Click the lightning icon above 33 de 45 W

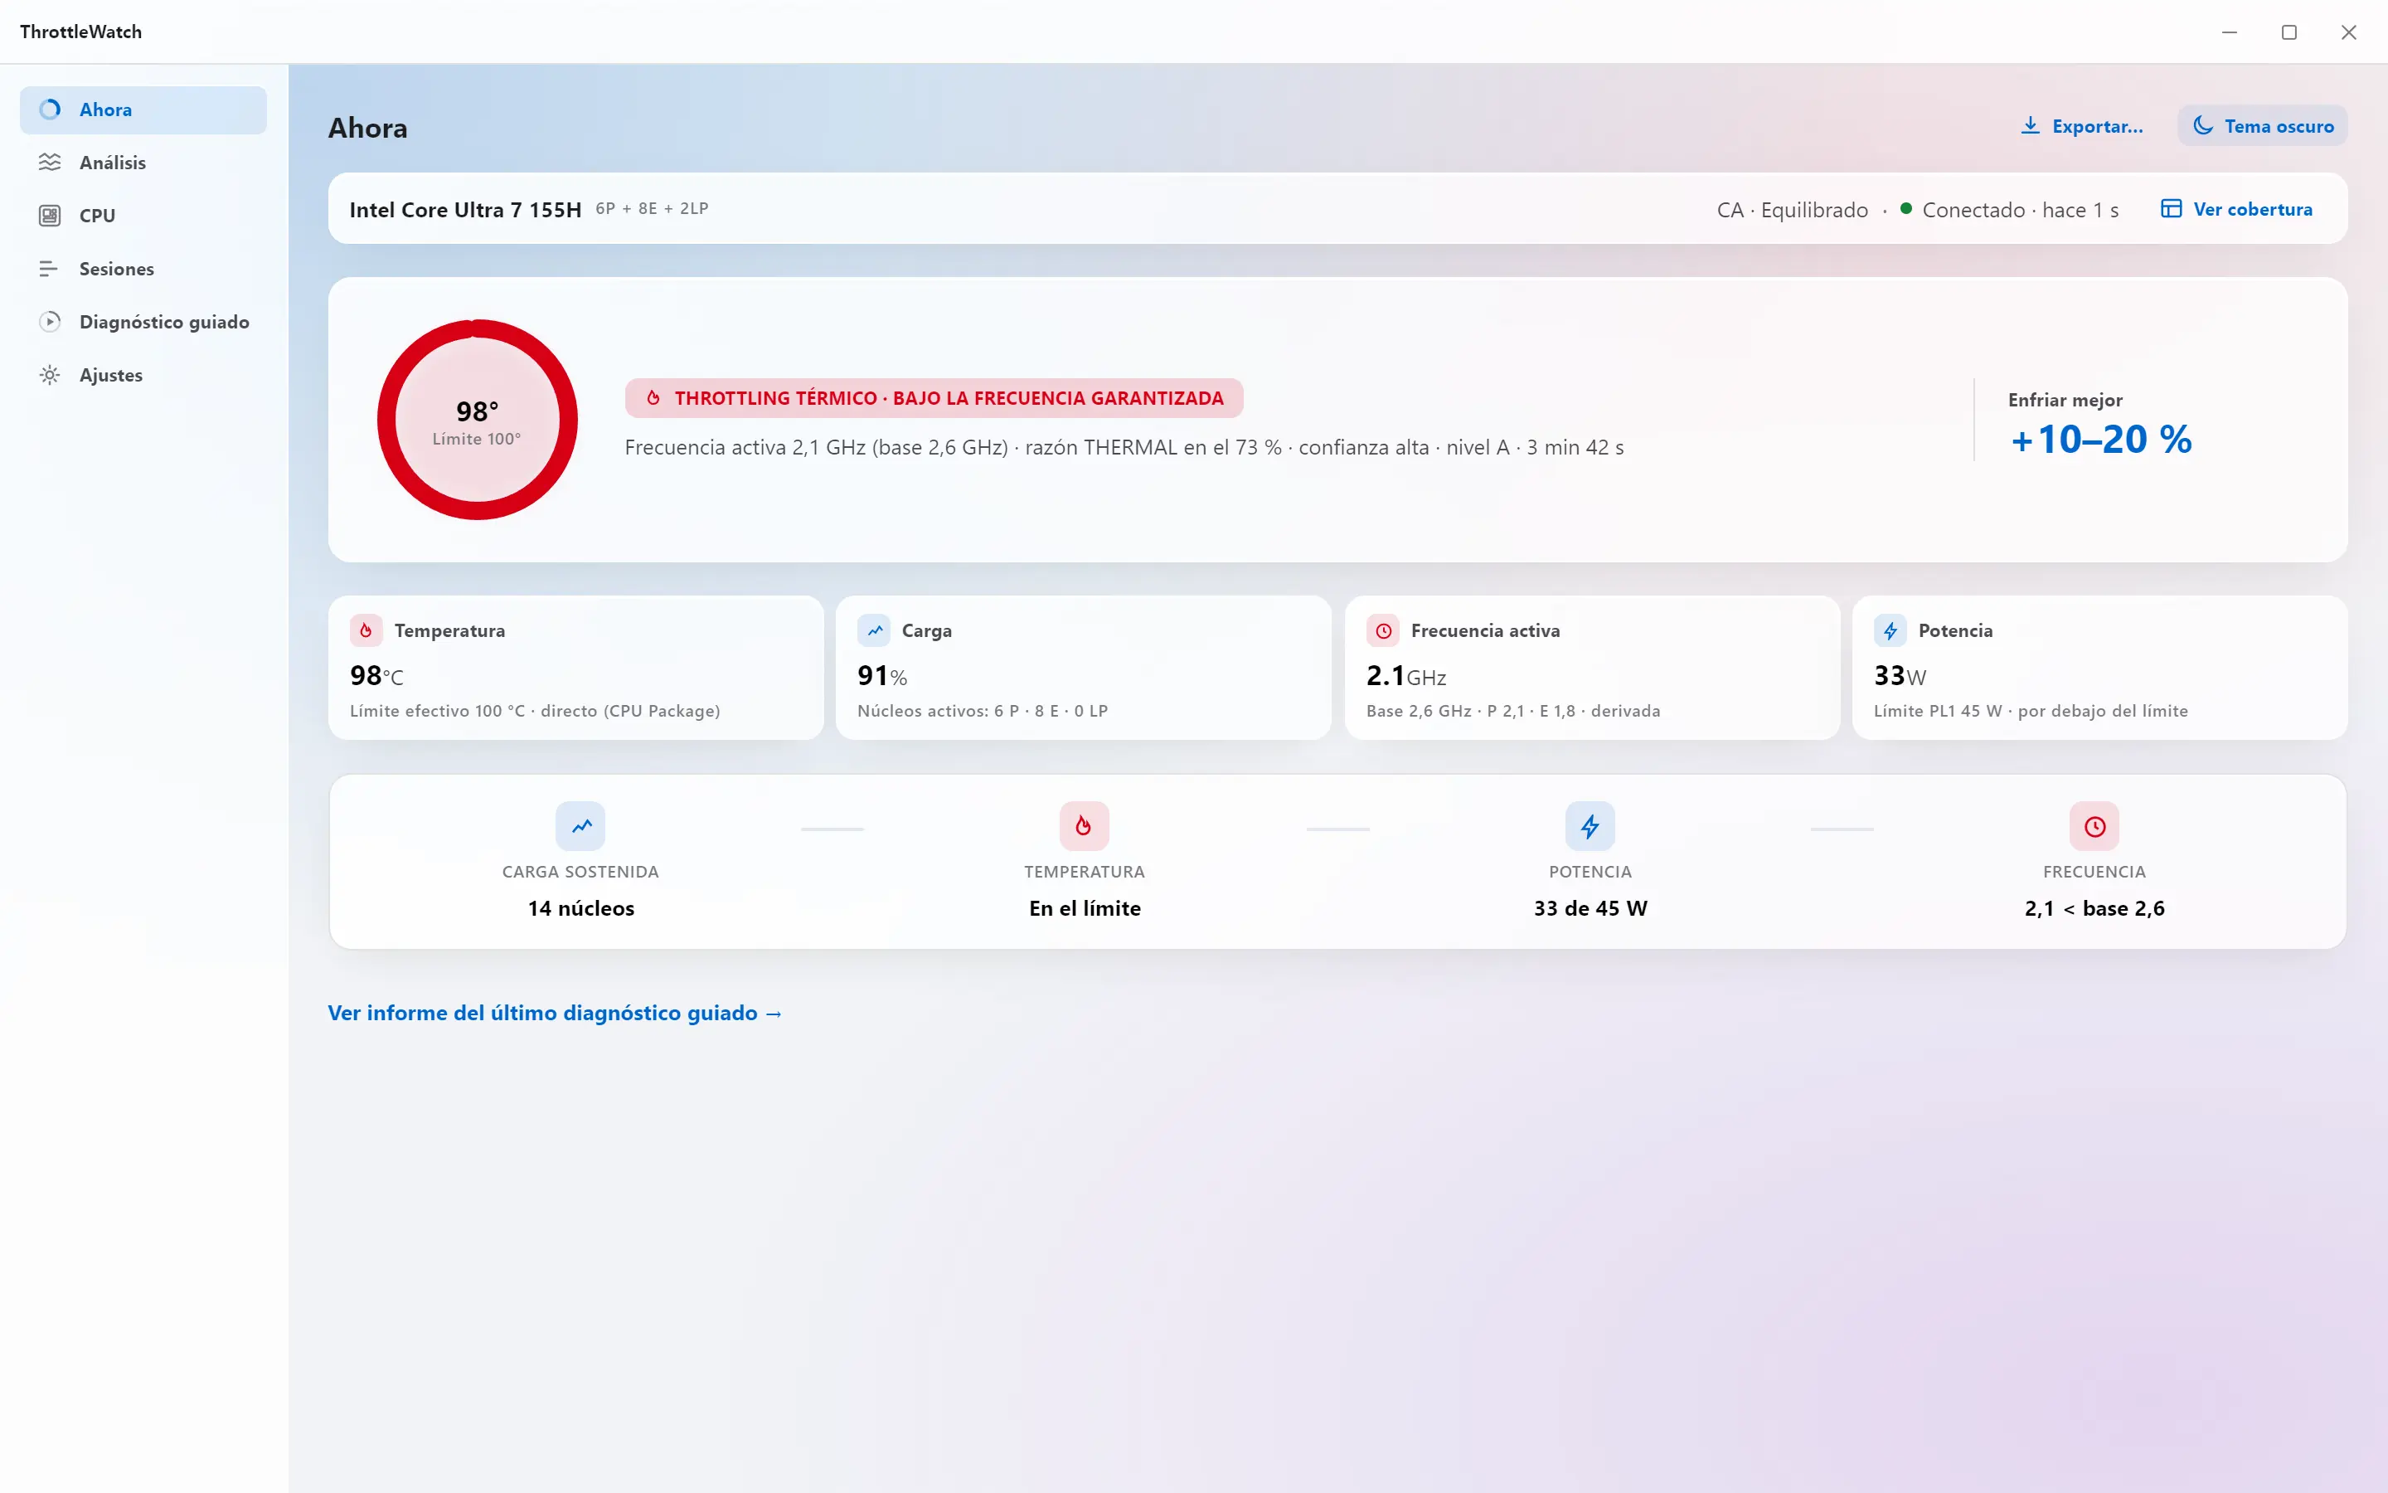[x=1590, y=826]
